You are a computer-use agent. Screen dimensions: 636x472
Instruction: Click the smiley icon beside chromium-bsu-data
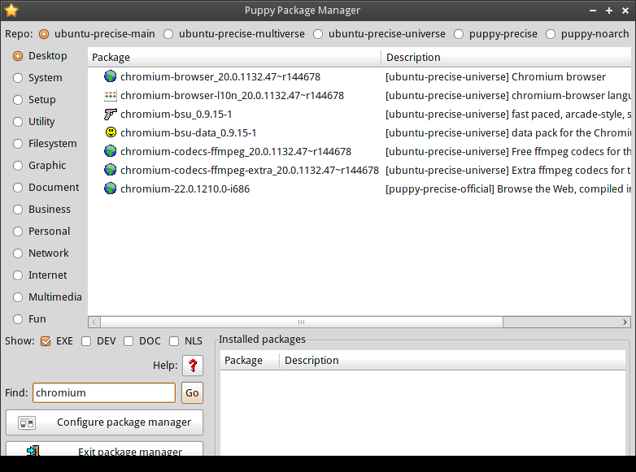tap(111, 132)
